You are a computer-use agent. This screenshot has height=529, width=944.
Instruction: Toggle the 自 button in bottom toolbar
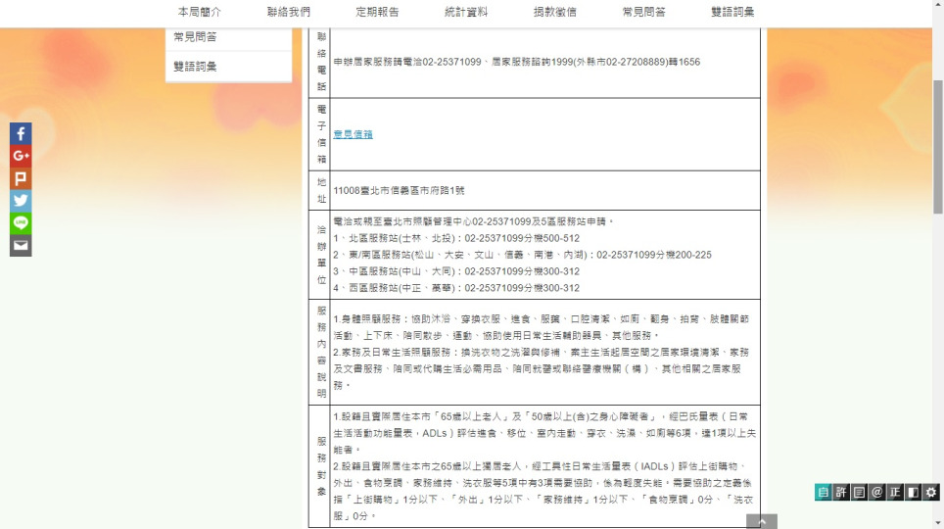[823, 493]
